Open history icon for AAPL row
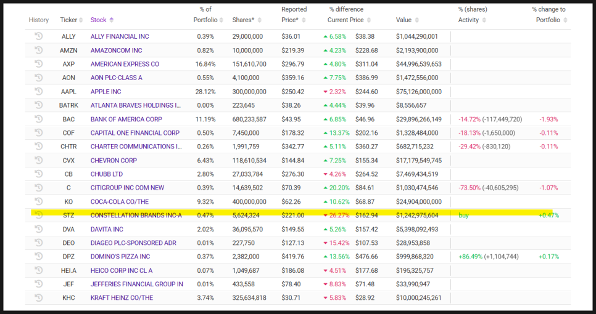 tap(38, 91)
